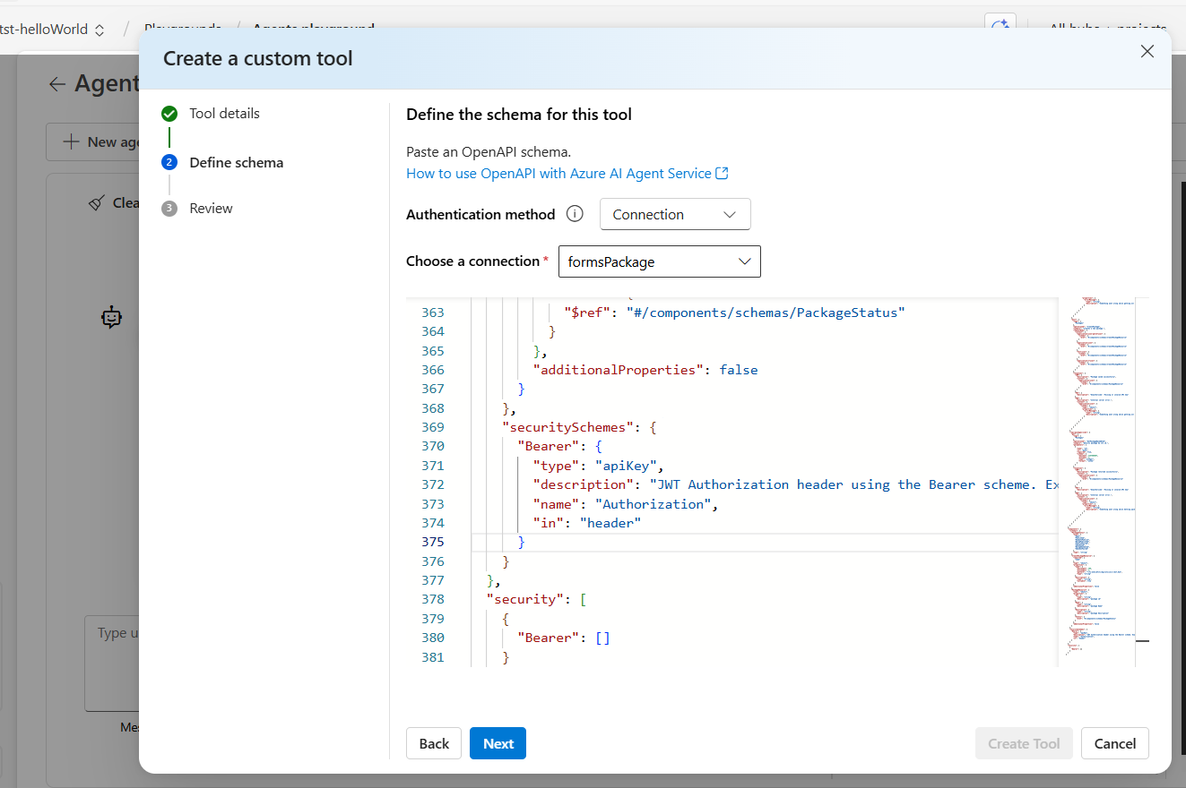
Task: Open How to use OpenAPI with Azure link
Action: (567, 174)
